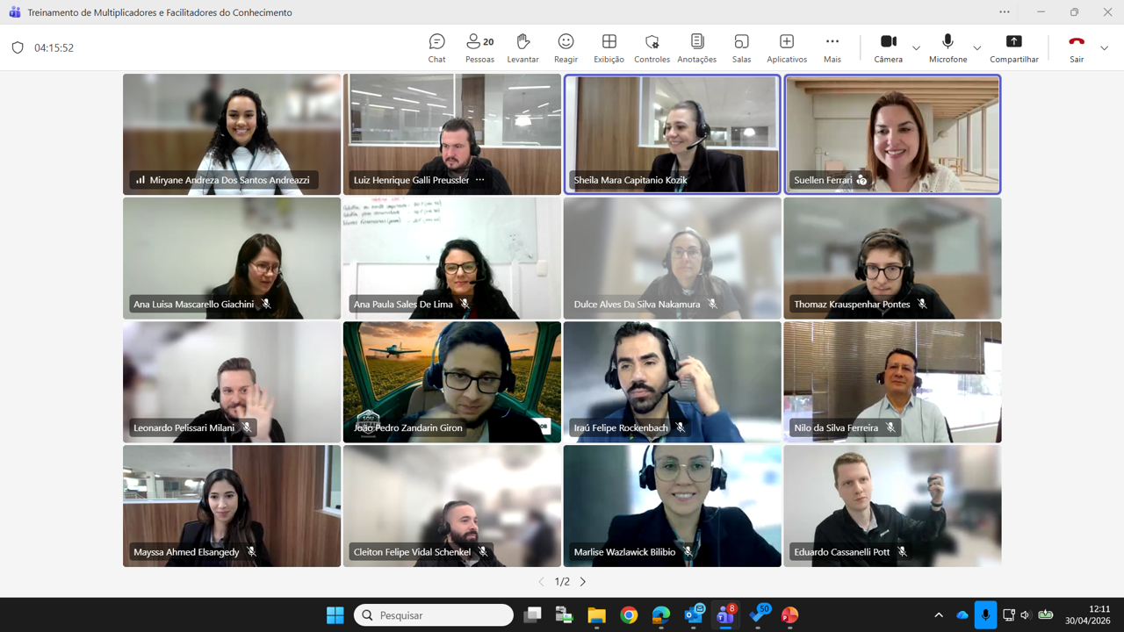Open File Explorer from taskbar
This screenshot has height=632, width=1124.
pyautogui.click(x=596, y=615)
